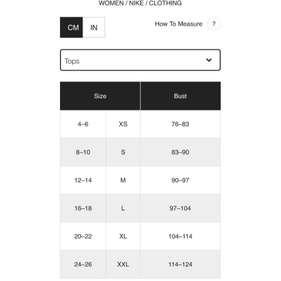Click the 20–22 numeric size cell
This screenshot has height=281, width=281.
click(x=83, y=236)
